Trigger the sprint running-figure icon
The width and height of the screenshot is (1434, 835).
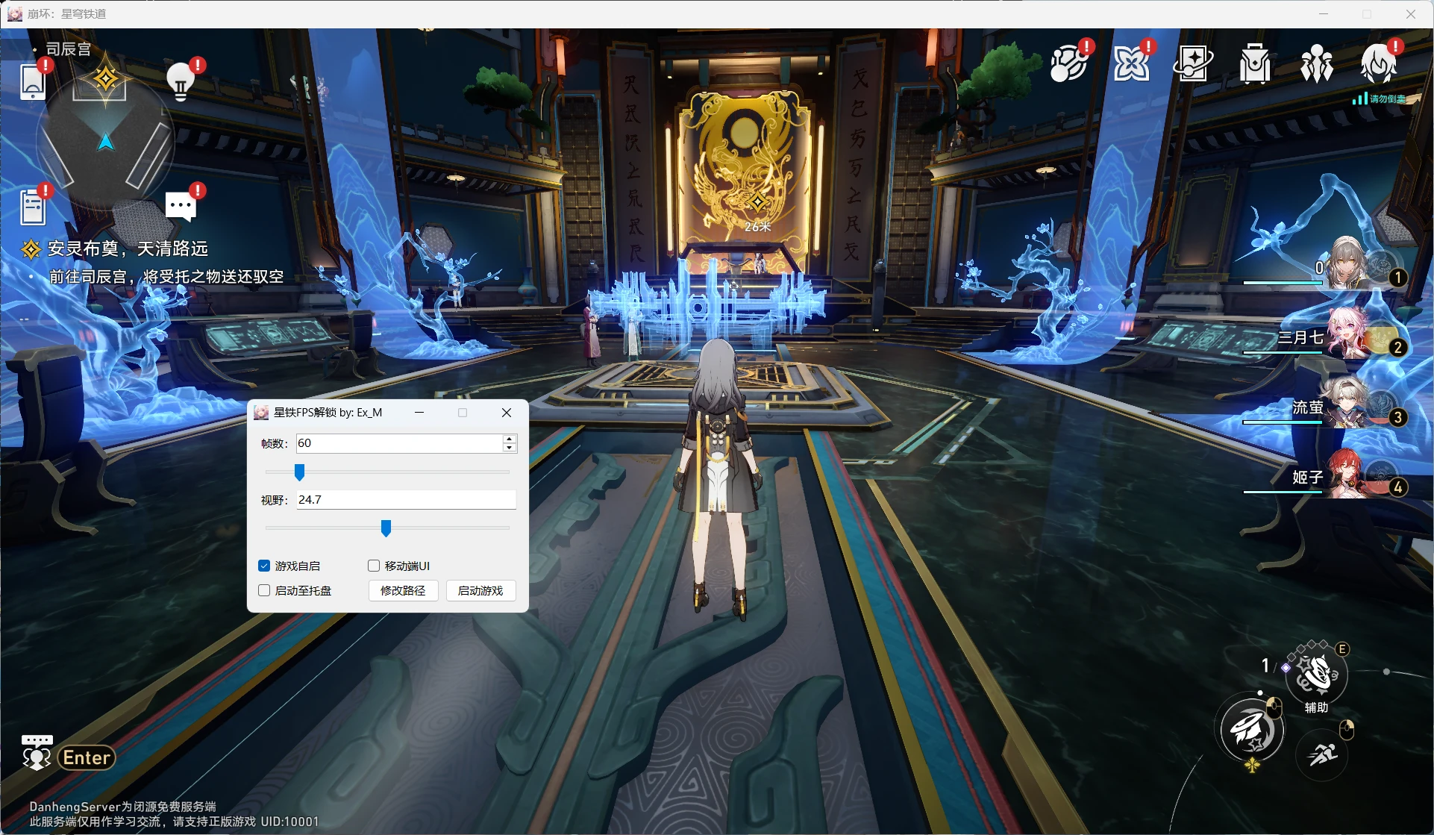tap(1322, 754)
